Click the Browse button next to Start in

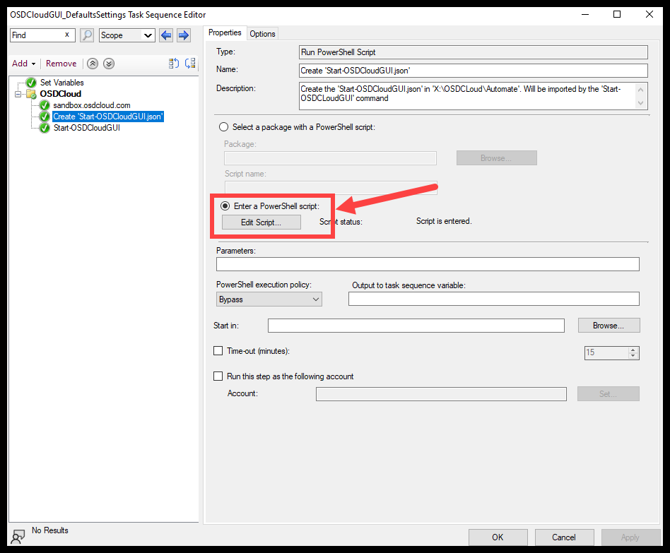click(x=608, y=325)
